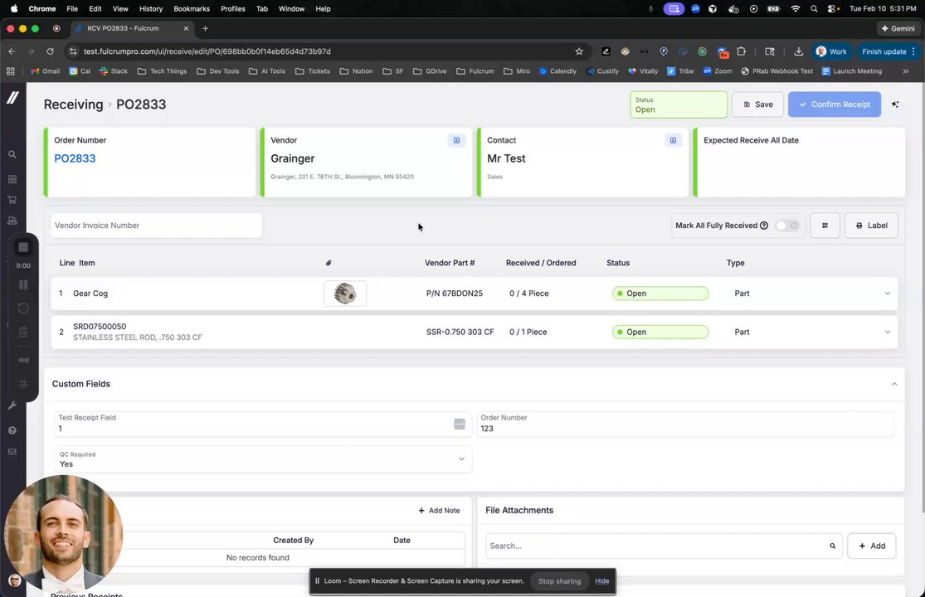Click the Wi-Fi icon in the menu bar

(x=796, y=9)
